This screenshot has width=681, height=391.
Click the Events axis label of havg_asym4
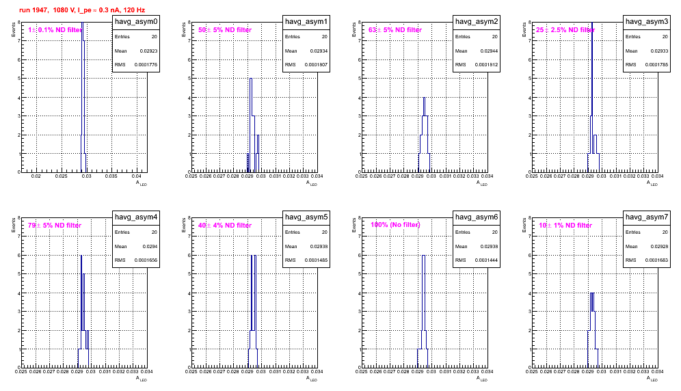tap(14, 225)
